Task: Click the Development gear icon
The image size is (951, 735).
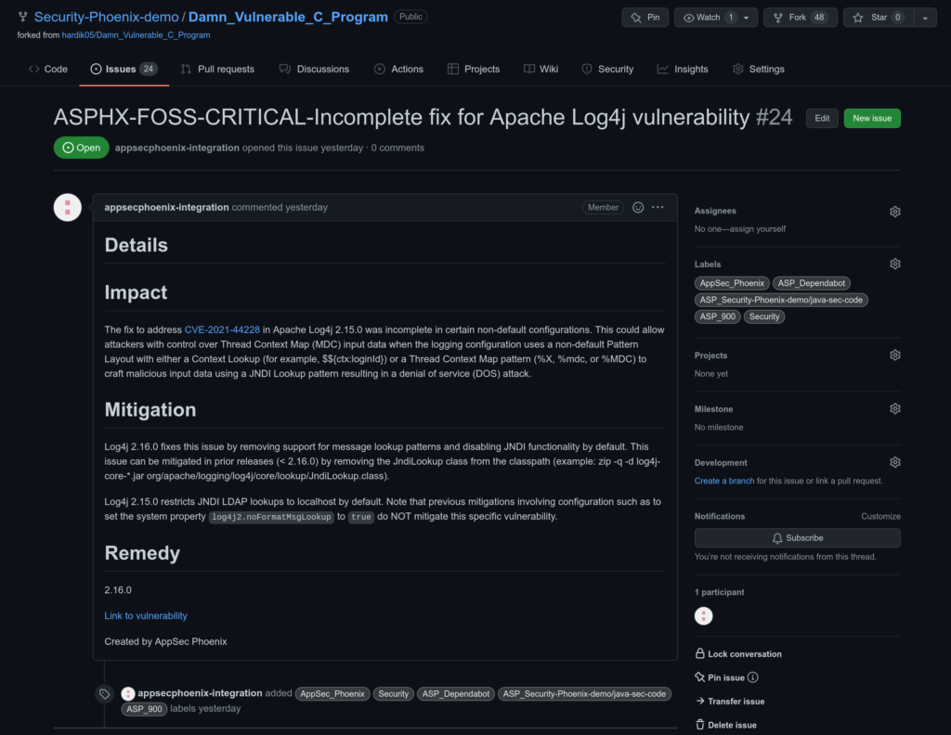Action: pos(894,462)
